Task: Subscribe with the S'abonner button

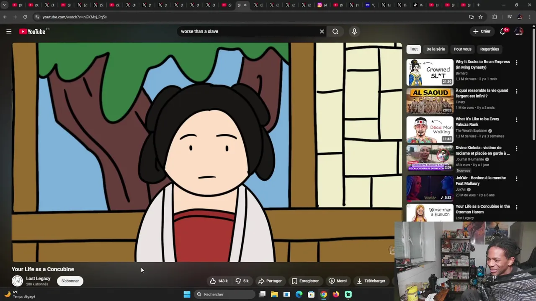Action: 70,281
